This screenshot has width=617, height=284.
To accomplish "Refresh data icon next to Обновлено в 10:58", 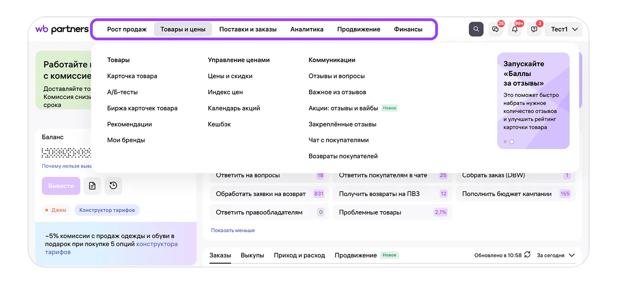I will [x=527, y=255].
